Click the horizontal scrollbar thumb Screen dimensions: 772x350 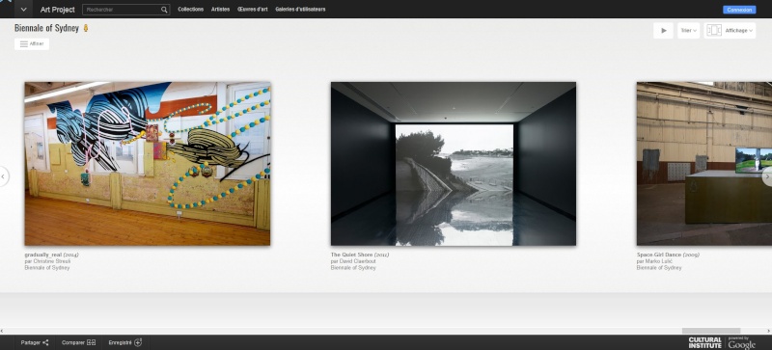pos(711,331)
